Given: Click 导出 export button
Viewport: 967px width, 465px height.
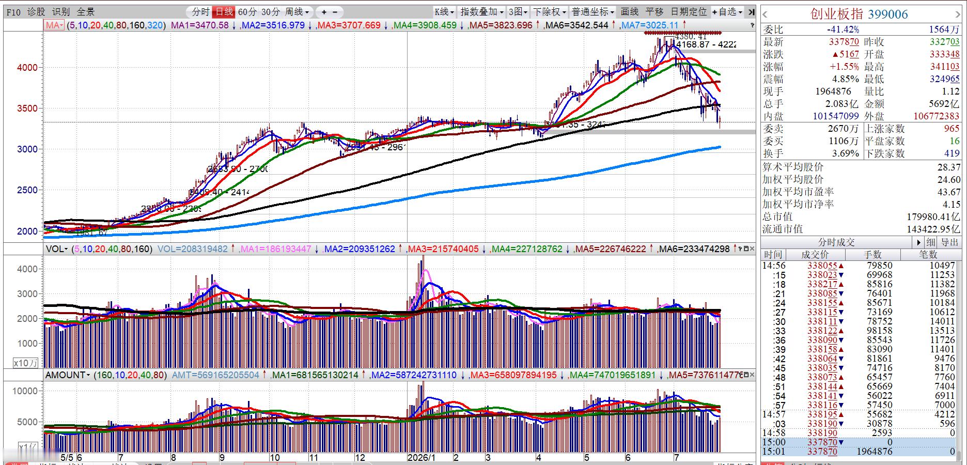Looking at the screenshot, I should point(950,242).
